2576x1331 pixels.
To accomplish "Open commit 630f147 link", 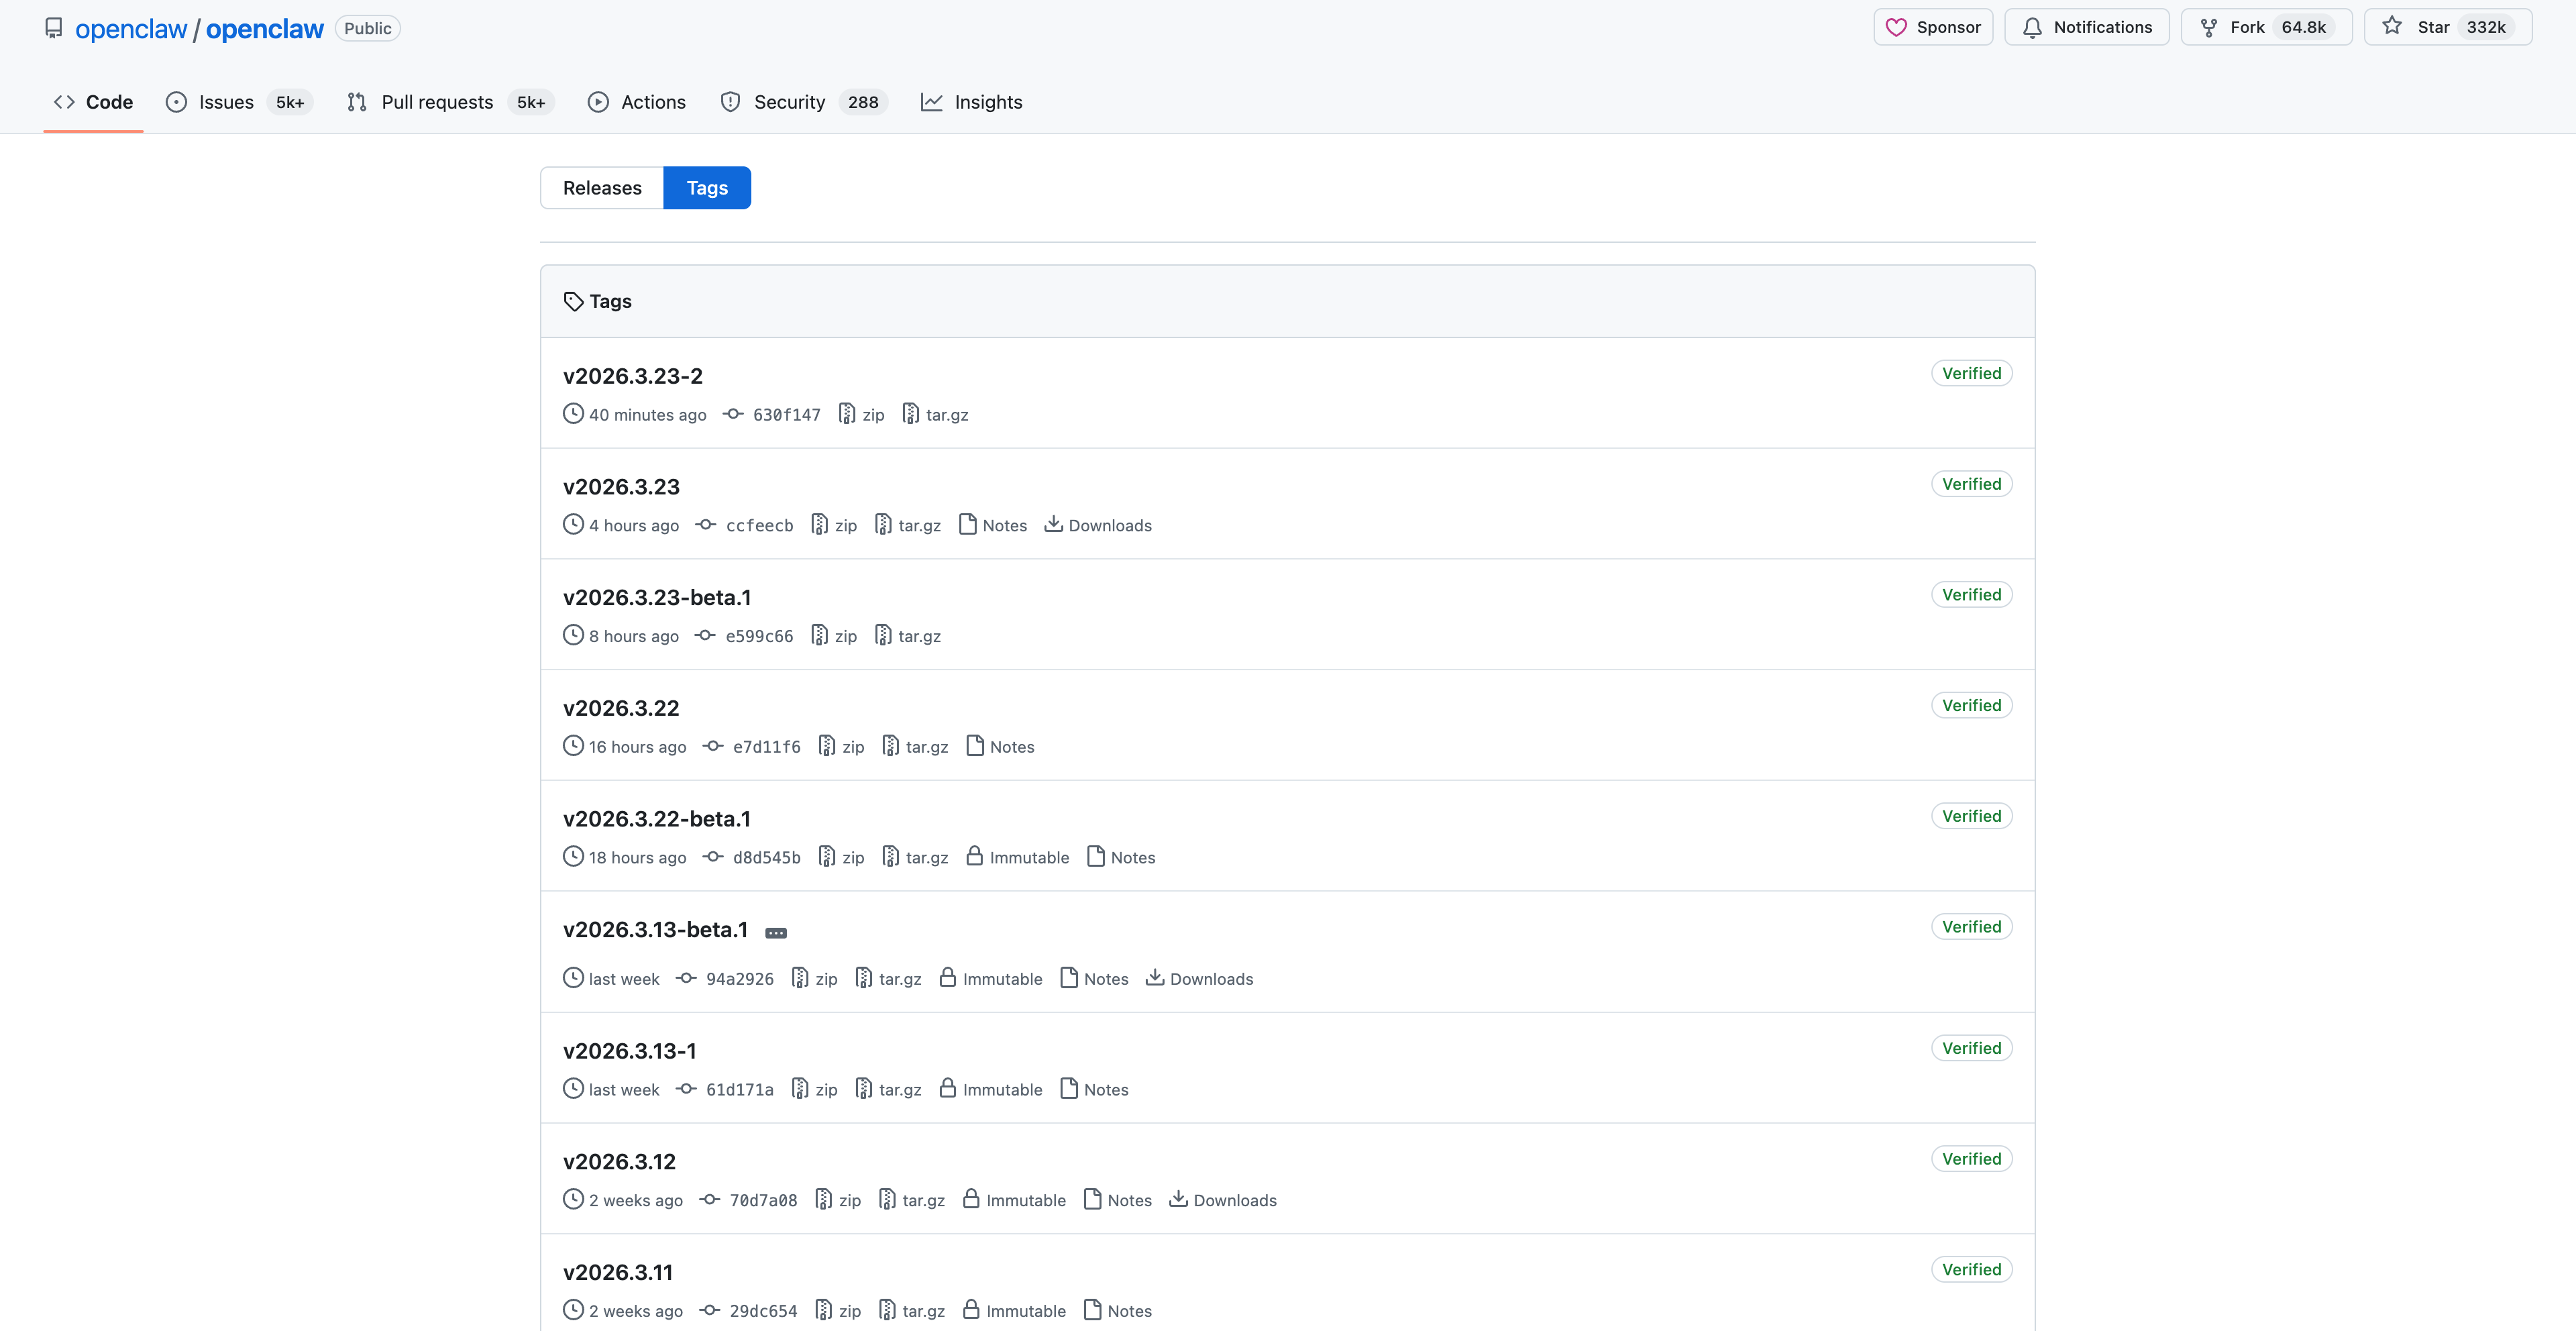I will [x=786, y=415].
